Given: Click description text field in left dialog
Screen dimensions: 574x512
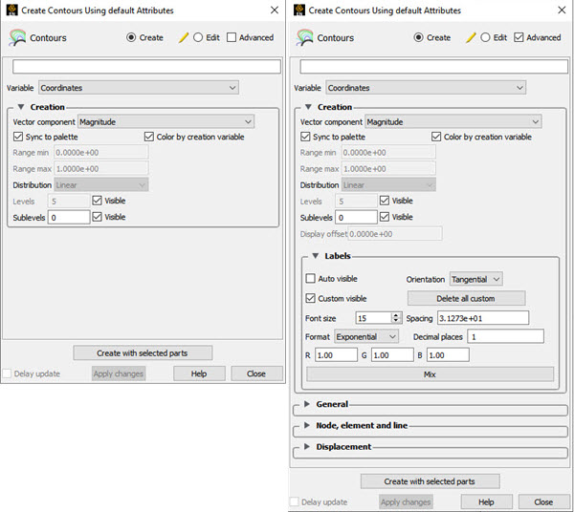Looking at the screenshot, I should 146,67.
